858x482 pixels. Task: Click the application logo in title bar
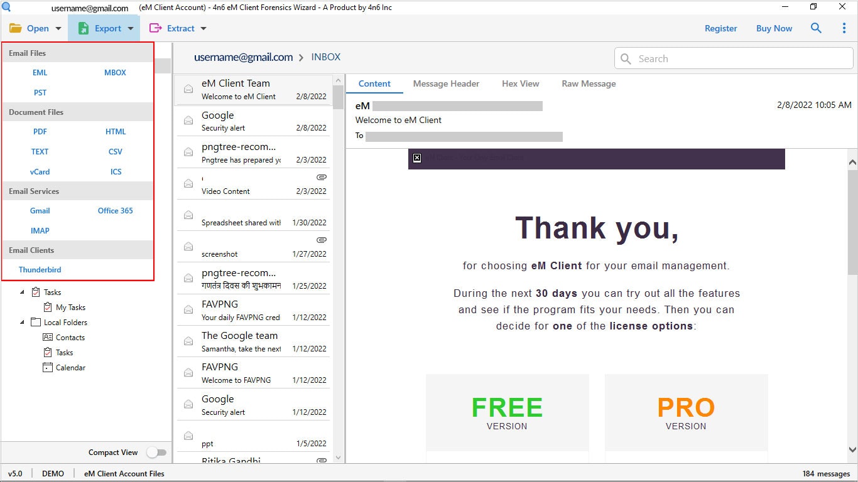6,7
